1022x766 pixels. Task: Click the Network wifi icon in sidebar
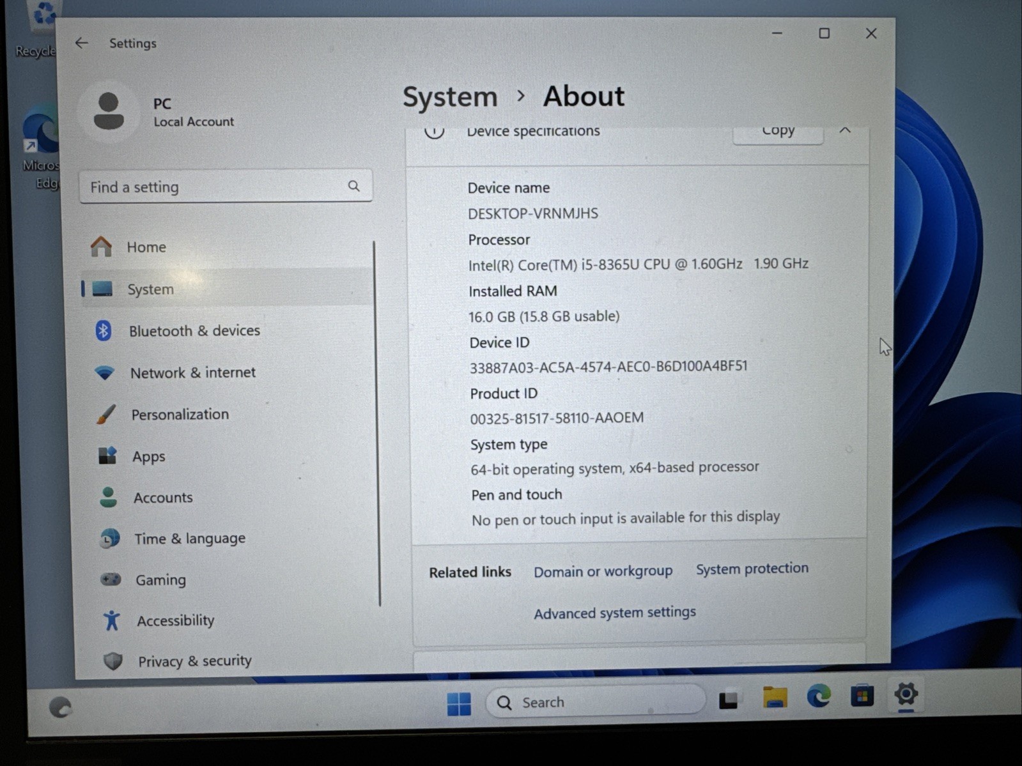click(x=105, y=372)
